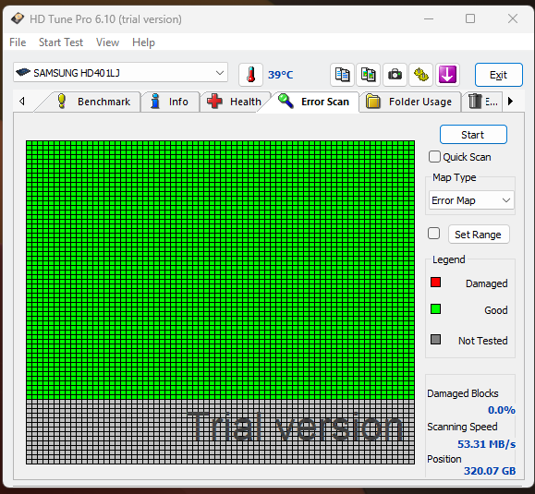This screenshot has height=494, width=535.
Task: Click the Exit button
Action: [498, 75]
